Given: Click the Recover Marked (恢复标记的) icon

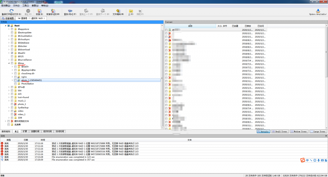Looking at the screenshot, I should [x=53, y=11].
